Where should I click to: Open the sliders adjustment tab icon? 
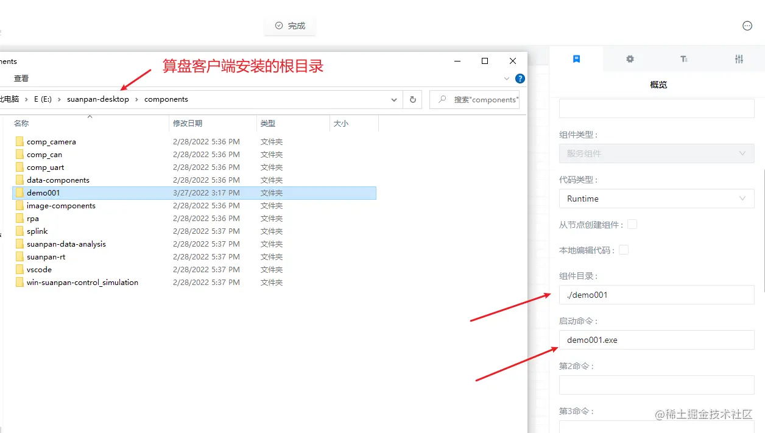739,59
